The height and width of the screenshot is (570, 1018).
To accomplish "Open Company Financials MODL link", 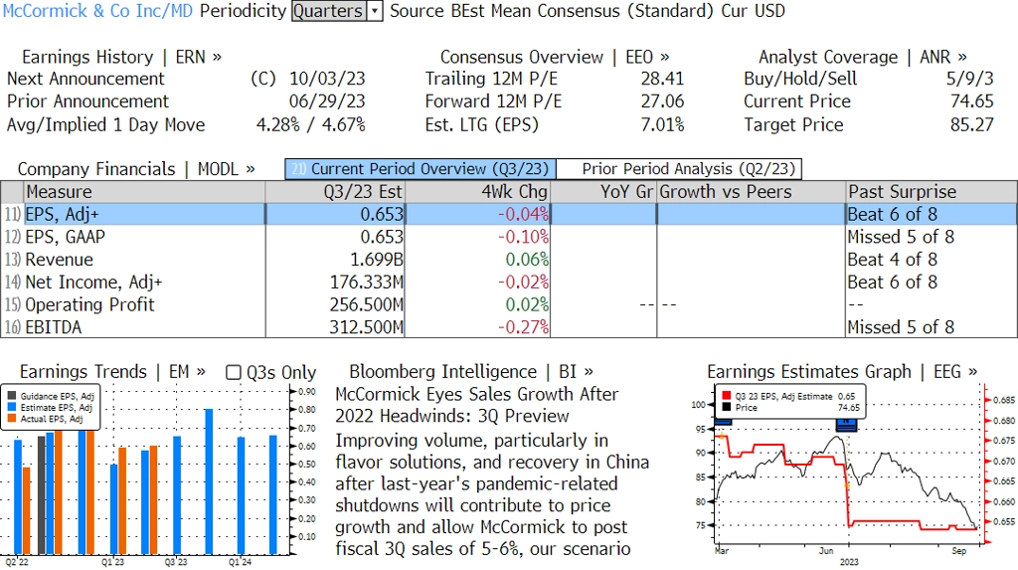I will (x=136, y=169).
